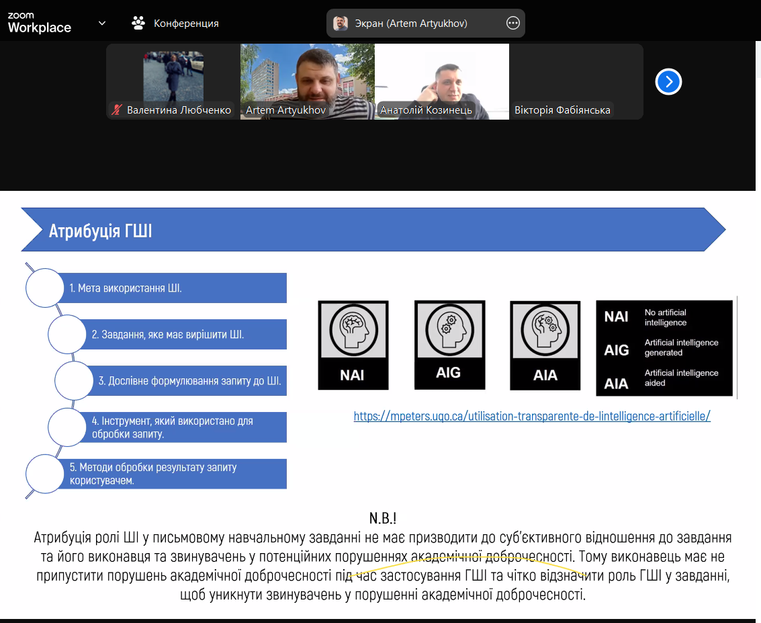Show next participants with blue arrow button
Screen dimensions: 761x623
(x=668, y=81)
